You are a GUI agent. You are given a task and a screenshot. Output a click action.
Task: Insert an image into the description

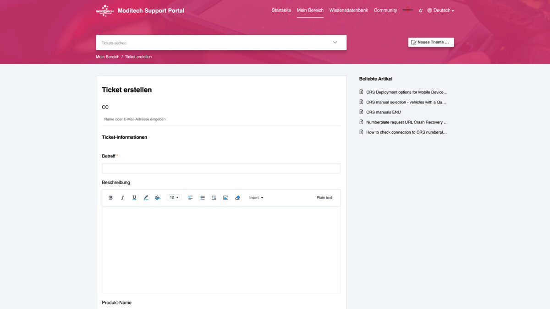coord(225,197)
